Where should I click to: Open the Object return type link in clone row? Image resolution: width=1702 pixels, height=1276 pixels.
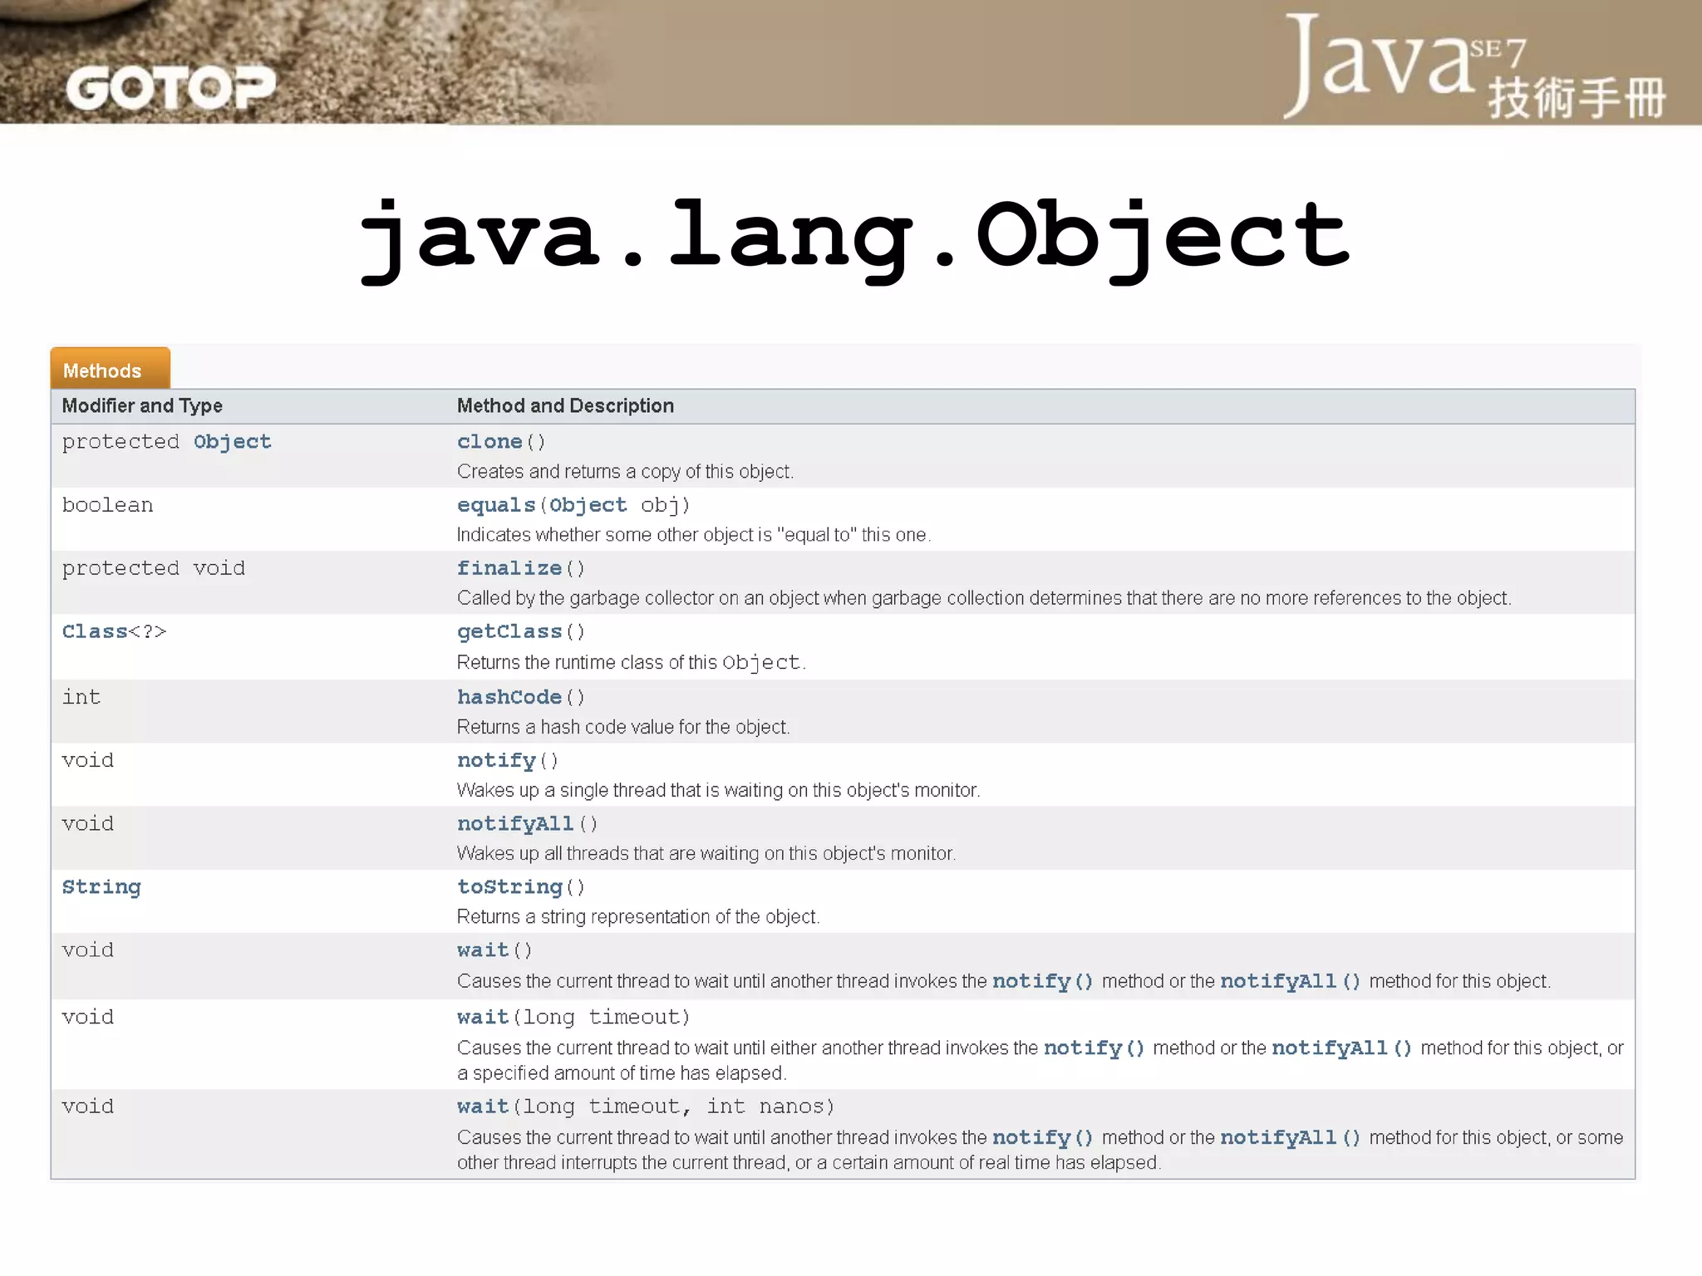pyautogui.click(x=233, y=442)
